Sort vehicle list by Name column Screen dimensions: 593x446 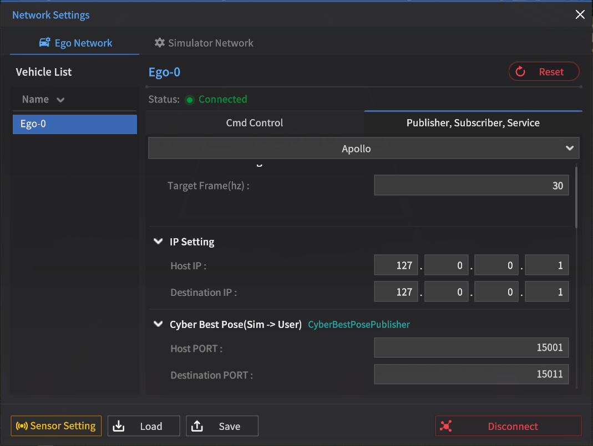click(43, 100)
